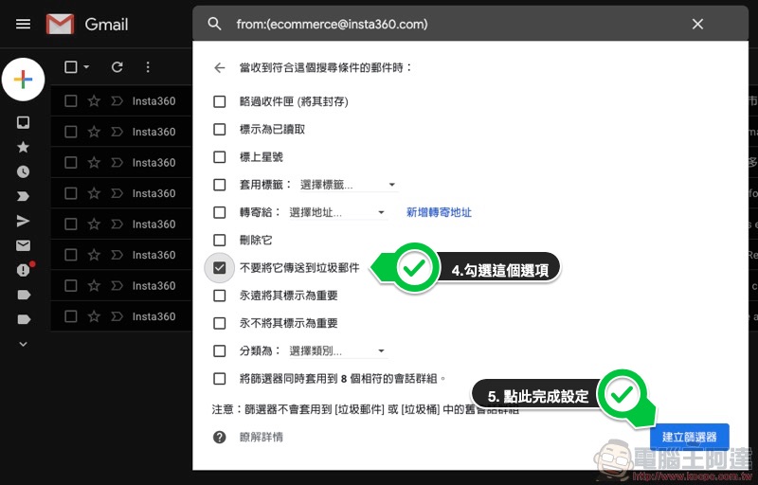Screen dimensions: 758x485
Task: Open 選擇地址 dropdown
Action: coord(337,212)
